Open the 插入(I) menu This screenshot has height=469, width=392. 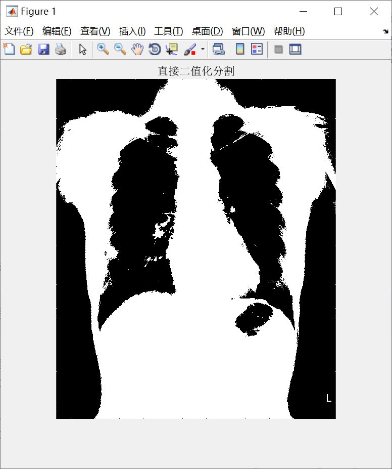132,31
